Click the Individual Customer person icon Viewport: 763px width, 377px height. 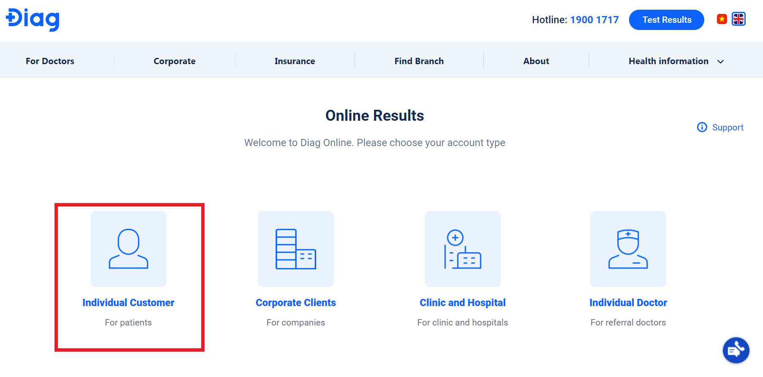[x=129, y=249]
